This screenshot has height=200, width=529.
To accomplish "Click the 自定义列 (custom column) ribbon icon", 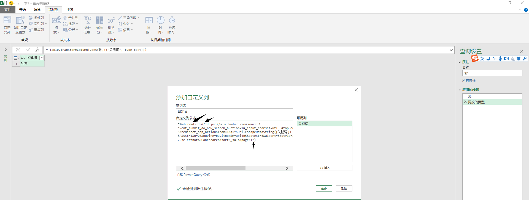I will [x=7, y=25].
